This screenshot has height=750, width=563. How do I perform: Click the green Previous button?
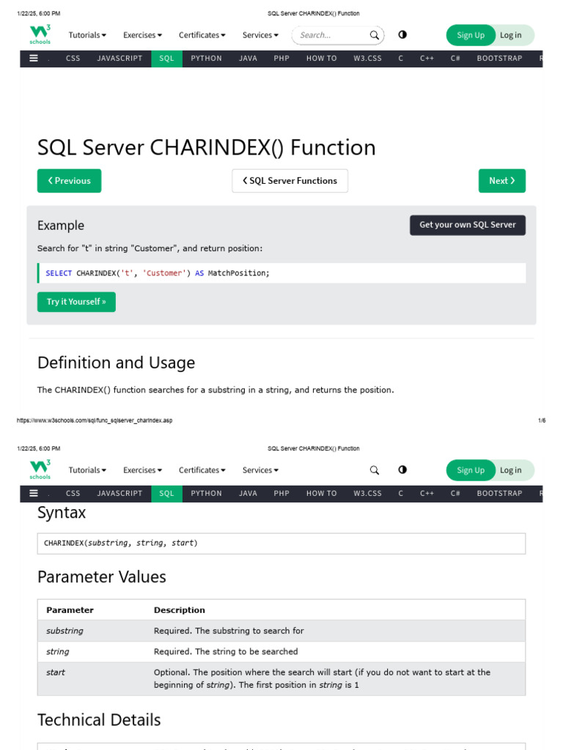pyautogui.click(x=70, y=181)
